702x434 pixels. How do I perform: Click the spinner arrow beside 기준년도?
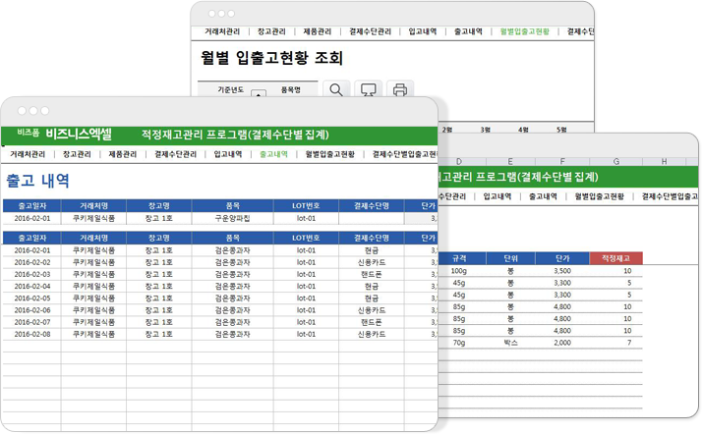point(259,93)
